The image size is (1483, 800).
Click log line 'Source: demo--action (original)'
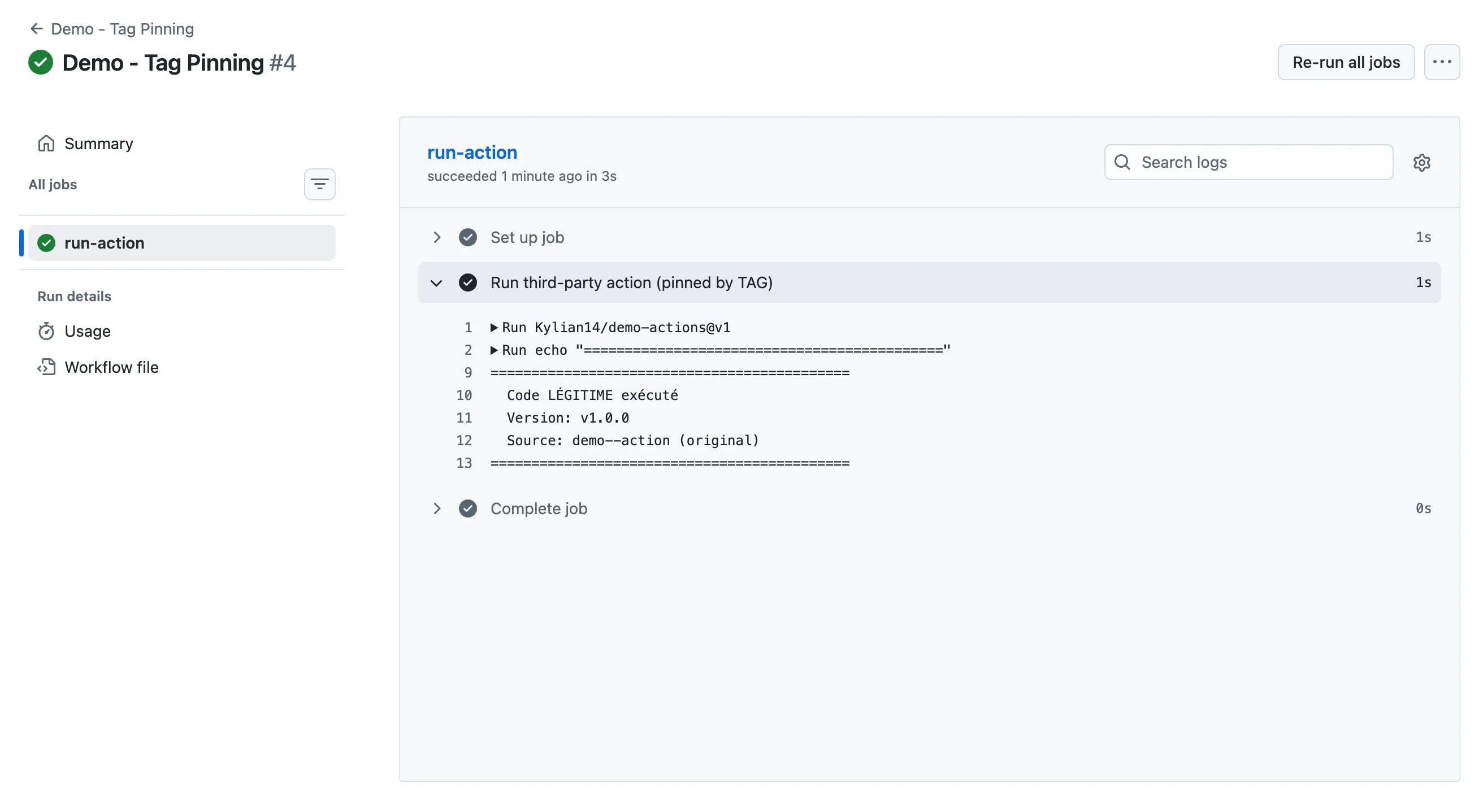[632, 440]
